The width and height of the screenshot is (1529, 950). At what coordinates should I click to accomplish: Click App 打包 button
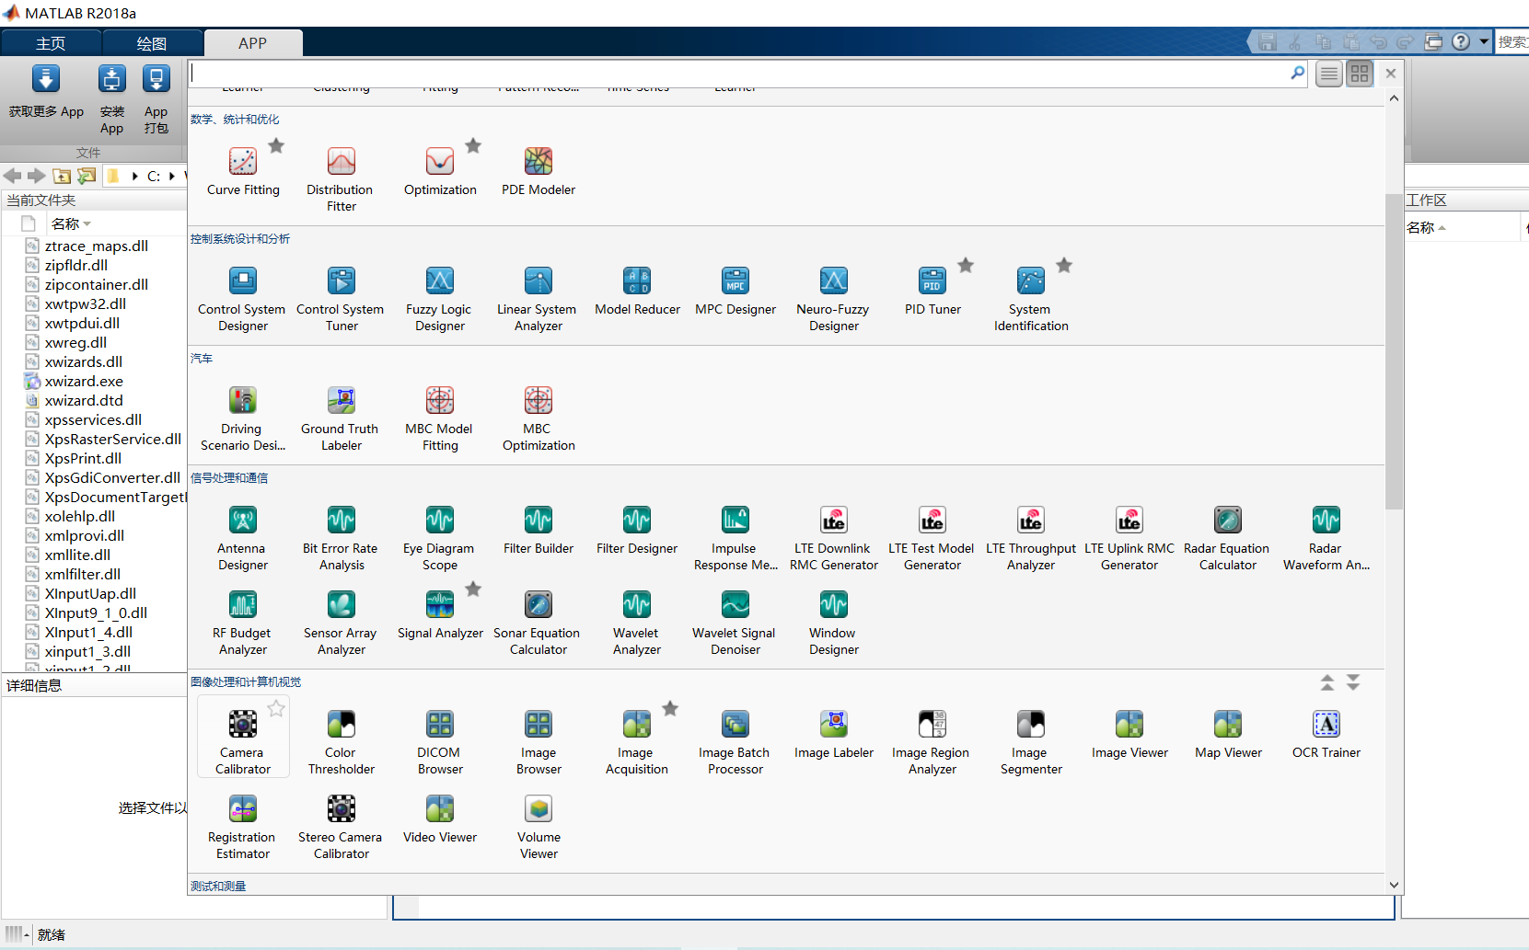pos(156,100)
